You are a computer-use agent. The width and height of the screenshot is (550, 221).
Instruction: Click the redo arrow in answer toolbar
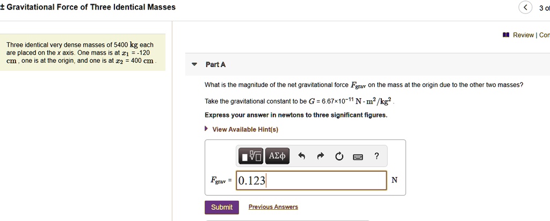pyautogui.click(x=321, y=157)
